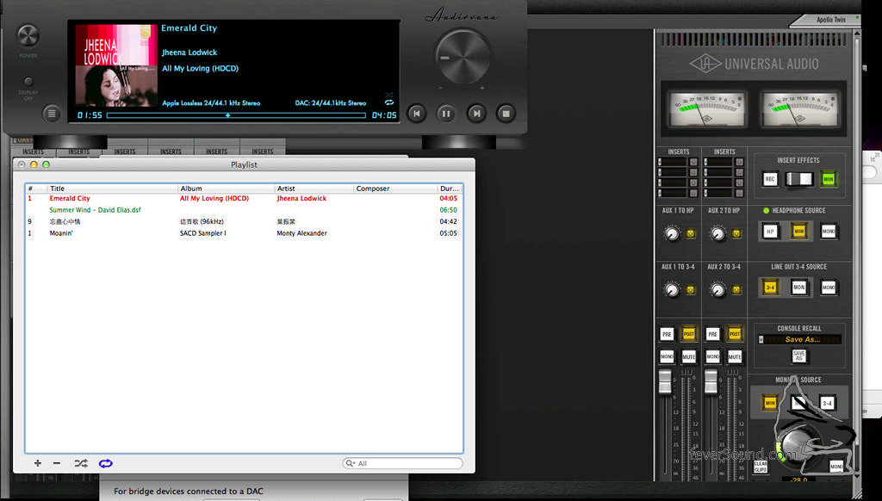
Task: Sort the playlist by the Artist column
Action: (x=314, y=189)
